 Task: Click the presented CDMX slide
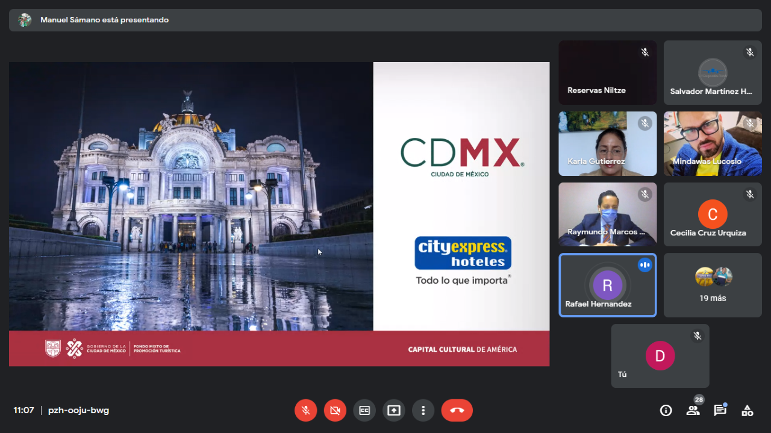click(279, 214)
